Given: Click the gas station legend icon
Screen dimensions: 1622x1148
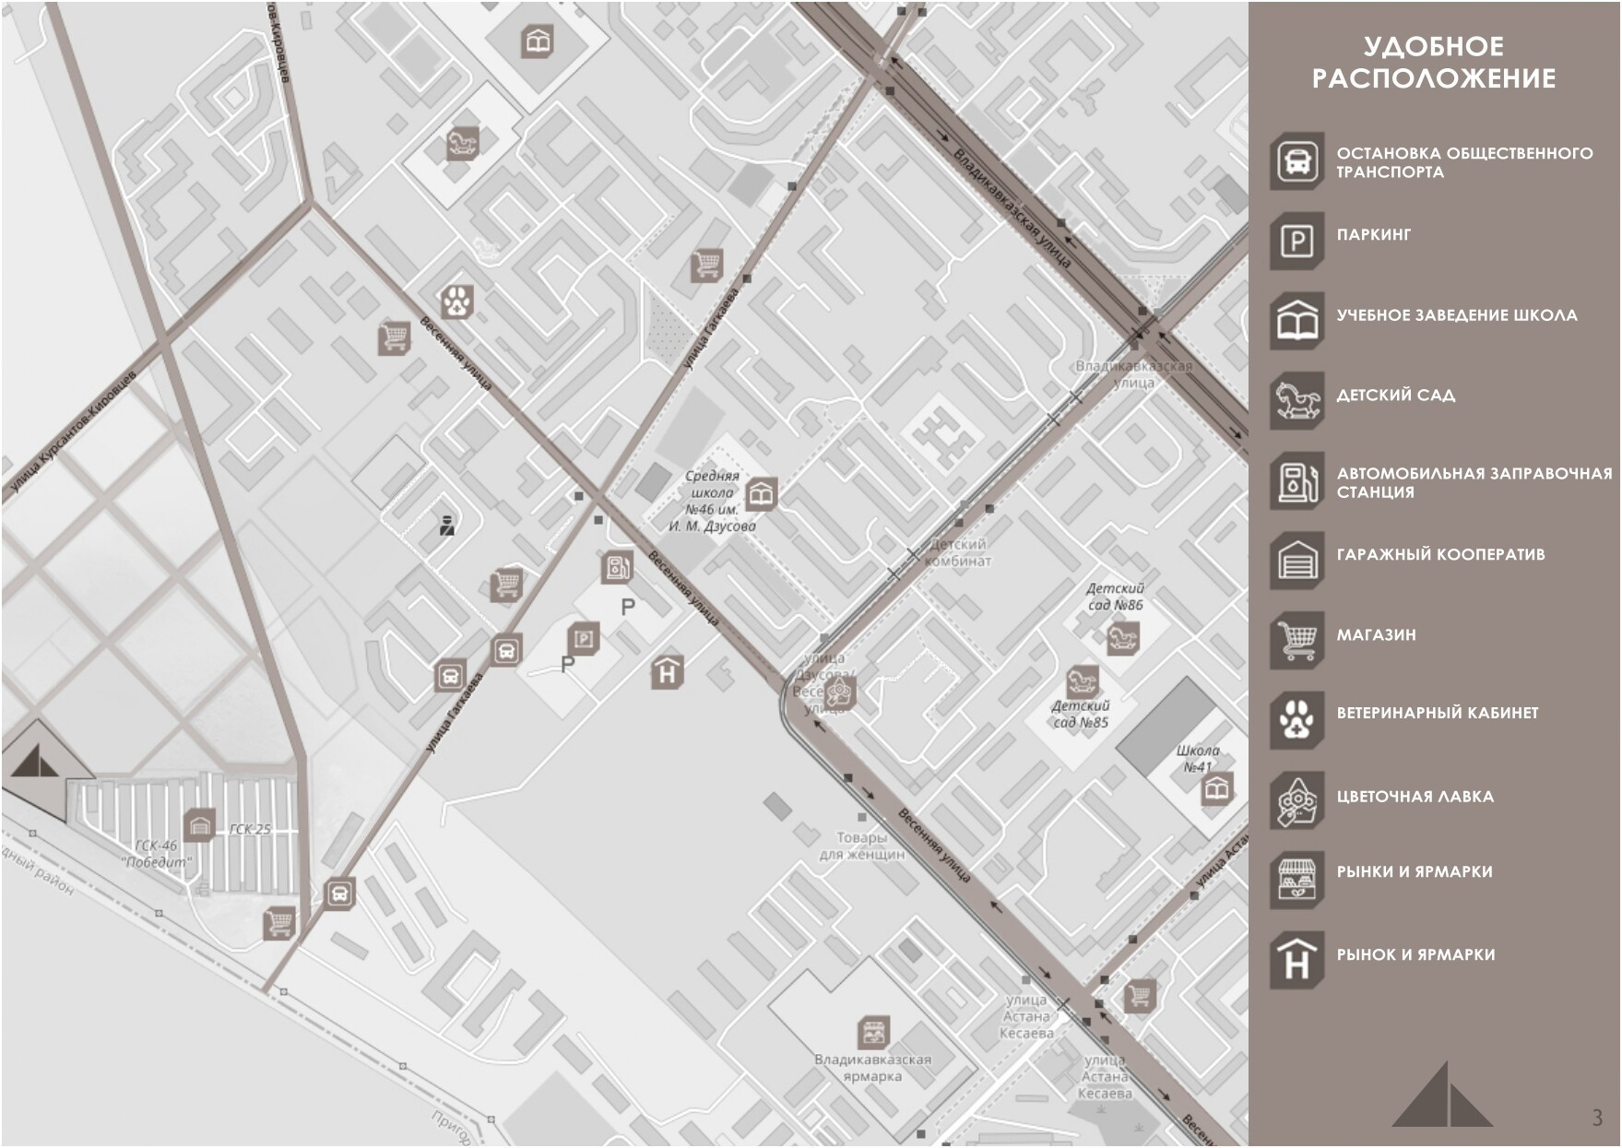Looking at the screenshot, I should (x=1296, y=481).
